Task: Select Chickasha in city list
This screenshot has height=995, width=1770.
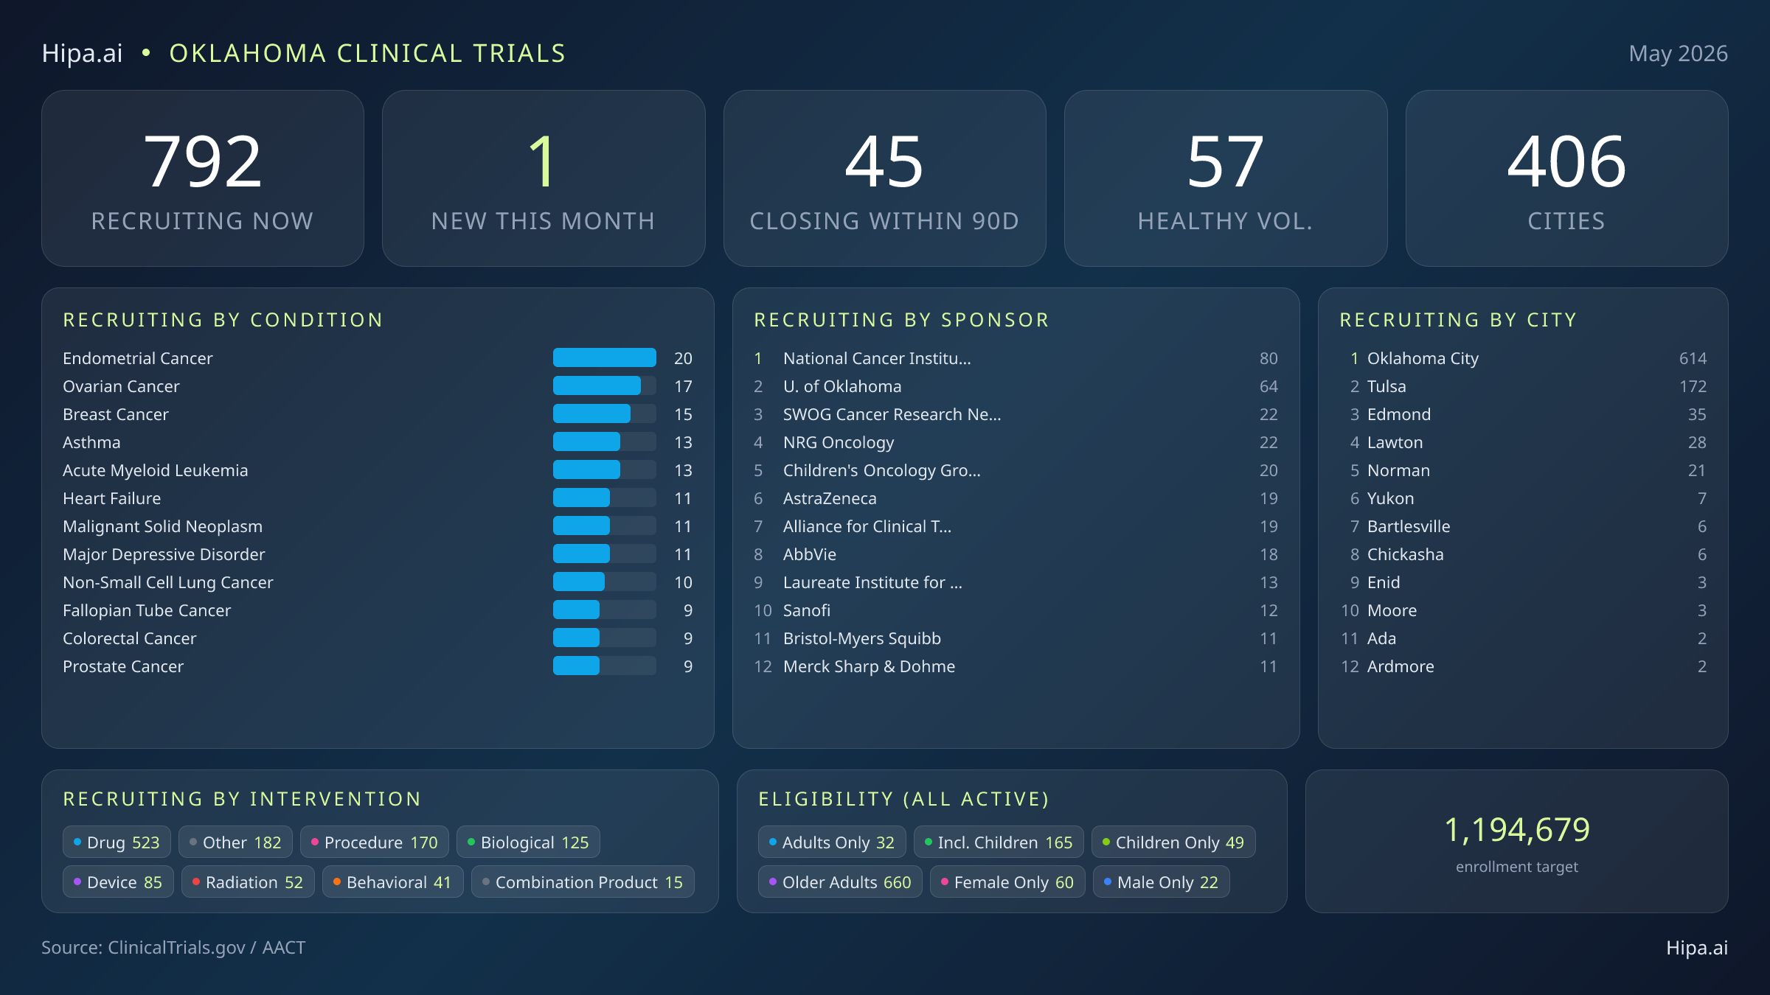Action: (1523, 554)
